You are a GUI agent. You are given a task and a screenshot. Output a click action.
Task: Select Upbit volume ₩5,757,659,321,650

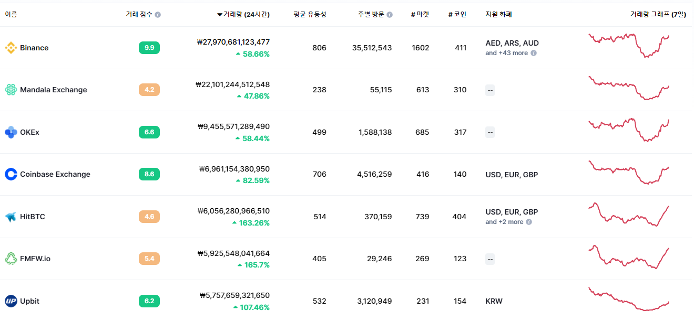pyautogui.click(x=234, y=295)
